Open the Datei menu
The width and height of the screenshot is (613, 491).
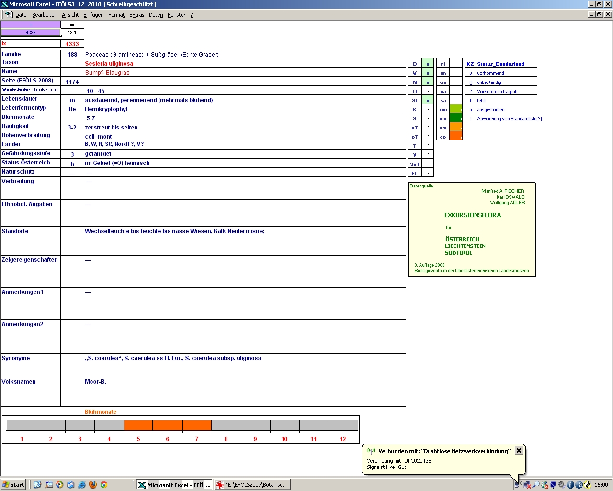click(x=22, y=15)
